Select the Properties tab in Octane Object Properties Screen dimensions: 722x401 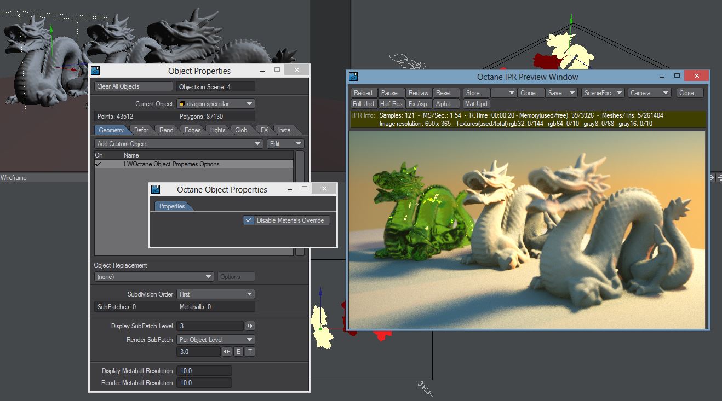pyautogui.click(x=173, y=206)
